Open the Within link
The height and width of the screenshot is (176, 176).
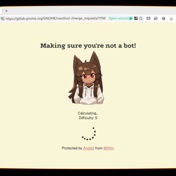pos(109,148)
